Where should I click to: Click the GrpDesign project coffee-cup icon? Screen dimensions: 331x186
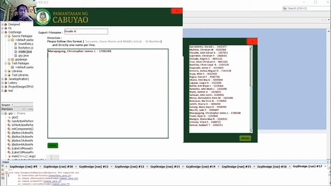tap(6, 32)
